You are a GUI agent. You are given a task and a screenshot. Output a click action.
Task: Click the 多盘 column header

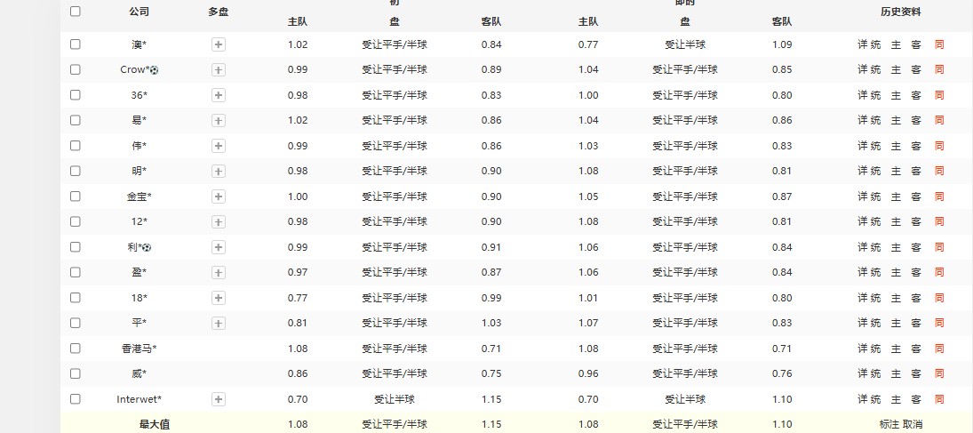(x=219, y=12)
